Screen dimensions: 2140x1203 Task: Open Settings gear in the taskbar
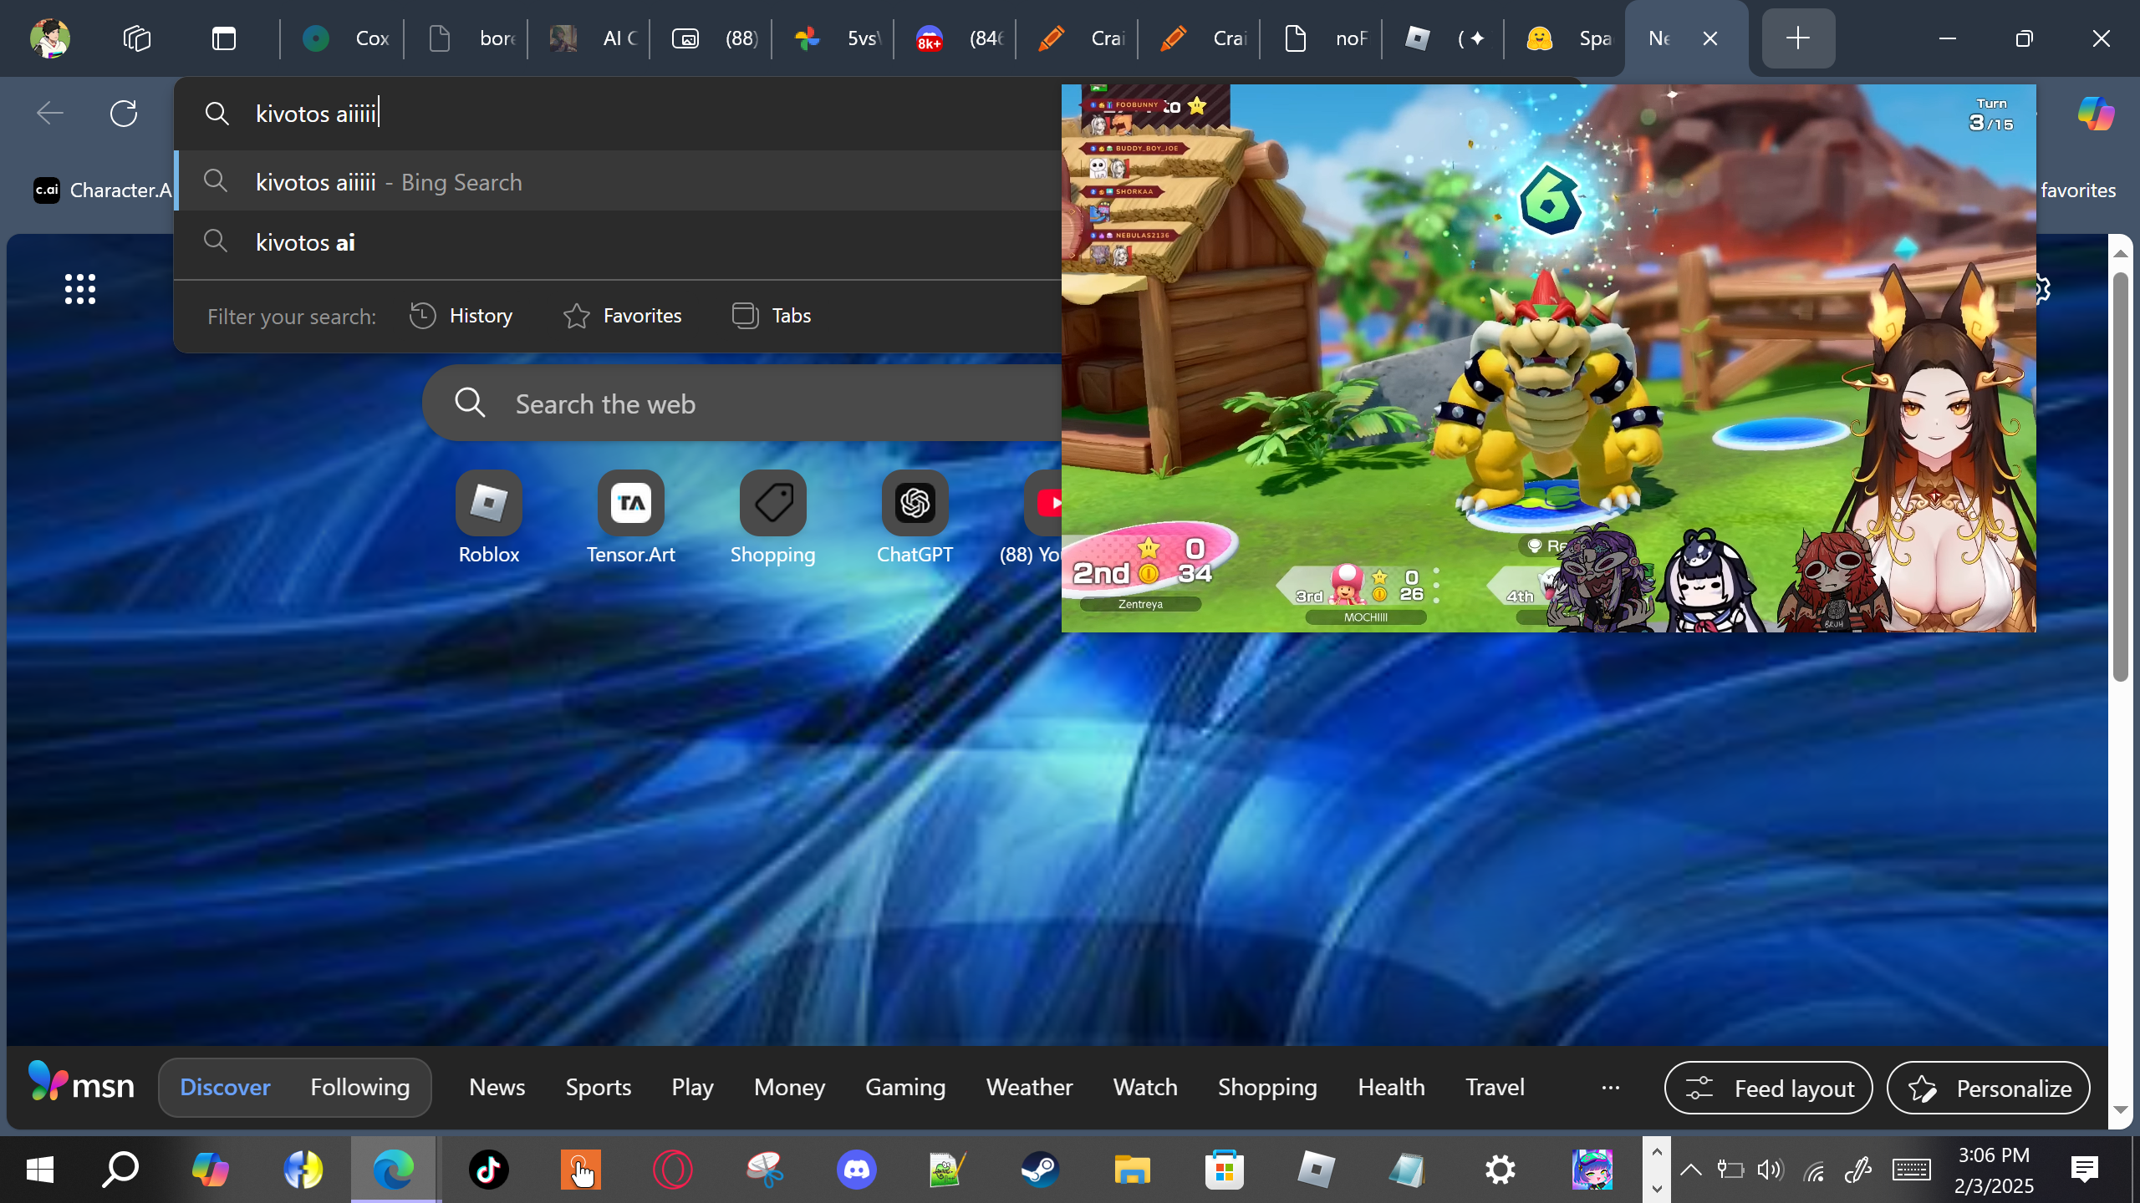click(x=1501, y=1170)
